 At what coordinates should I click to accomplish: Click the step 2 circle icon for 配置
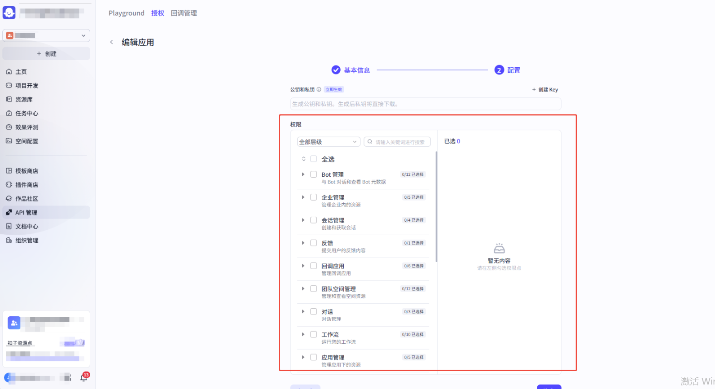[499, 70]
